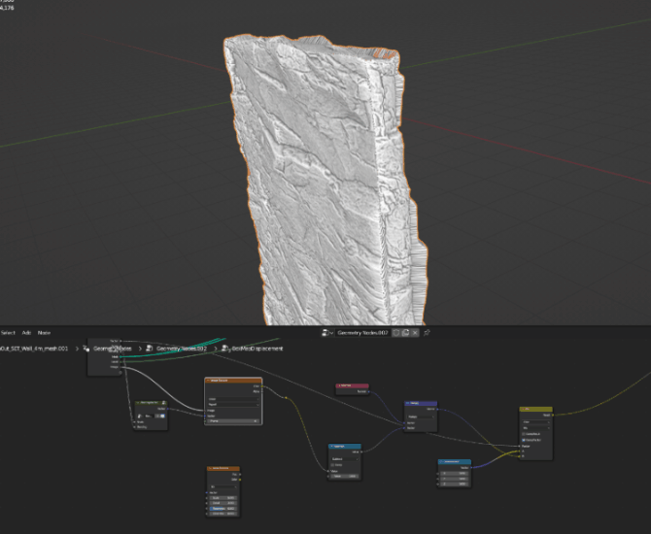Click the GeoMeoDisplacement breadcrumb

click(x=257, y=349)
